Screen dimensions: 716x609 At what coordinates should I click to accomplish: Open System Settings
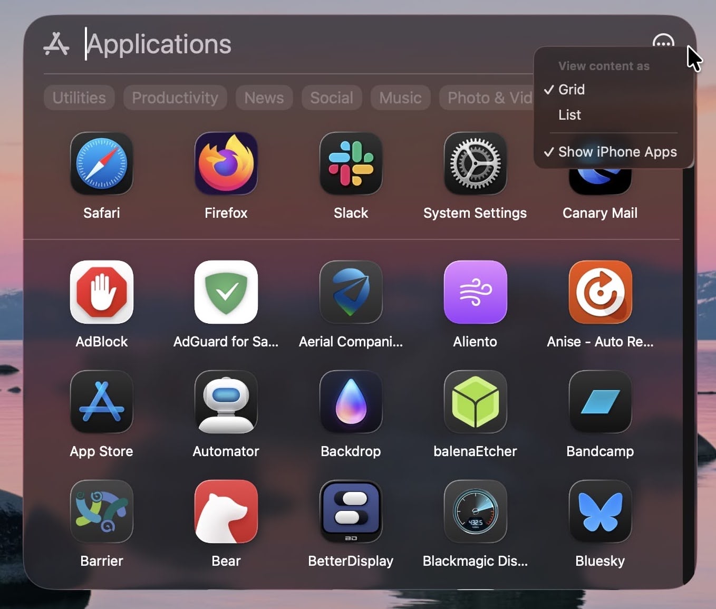(475, 163)
